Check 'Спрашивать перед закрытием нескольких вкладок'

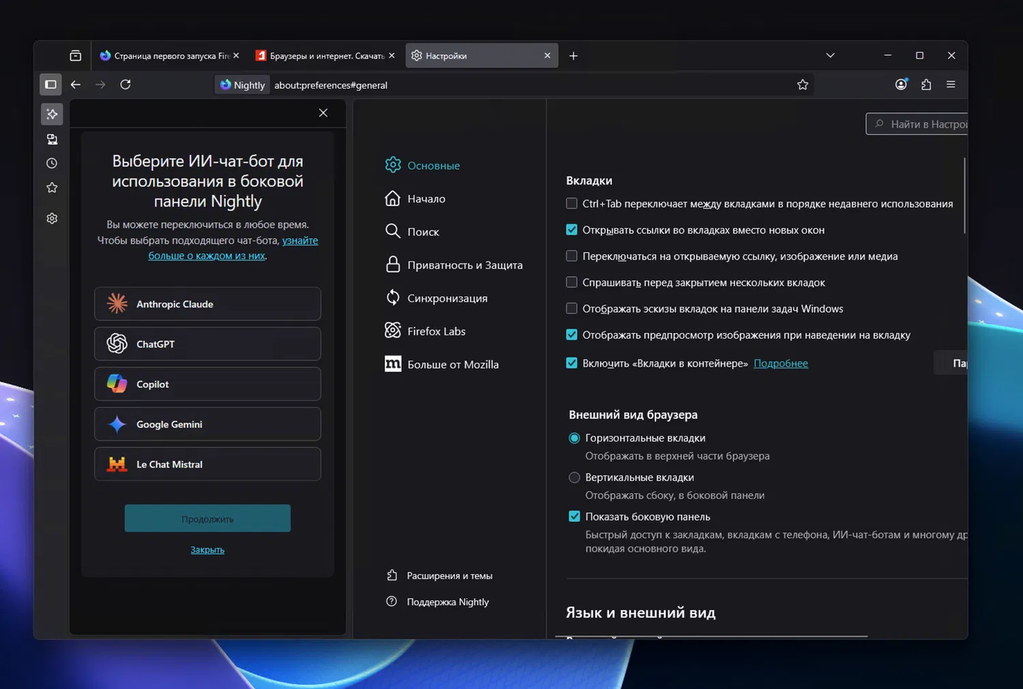pos(572,282)
